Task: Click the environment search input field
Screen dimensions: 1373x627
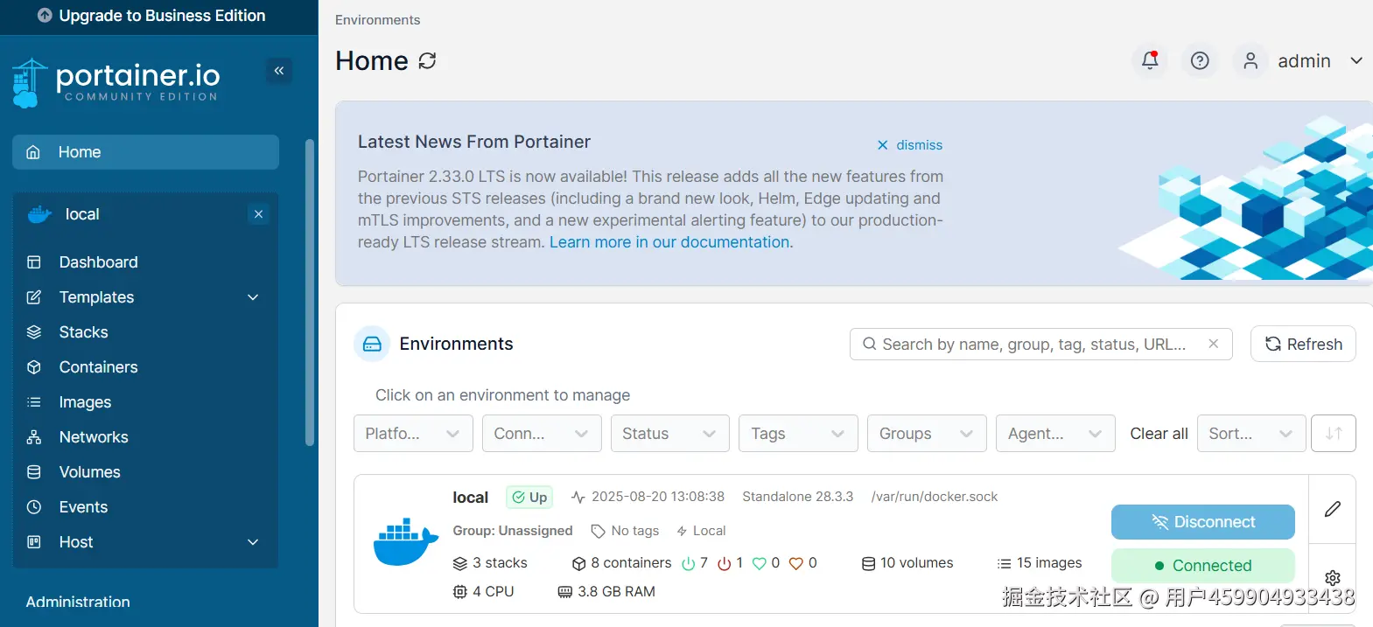Action: click(x=1033, y=345)
